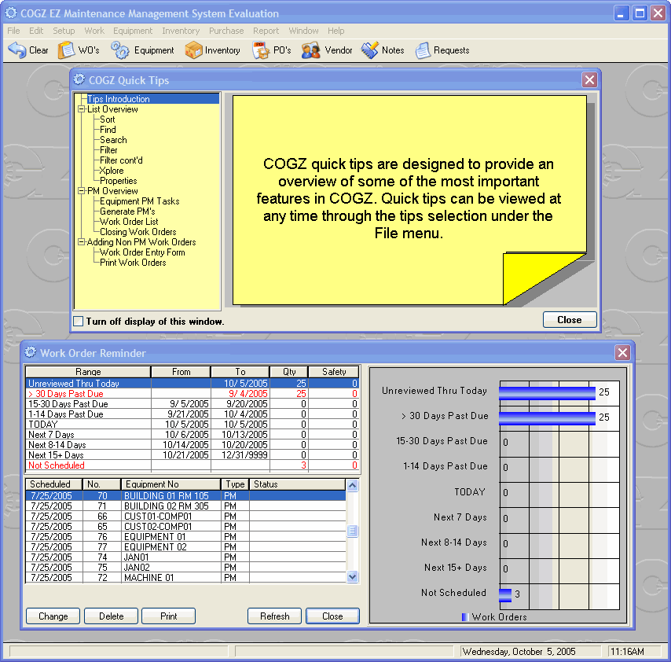
Task: Select the '> 30 Days Past Due' range row
Action: point(192,394)
